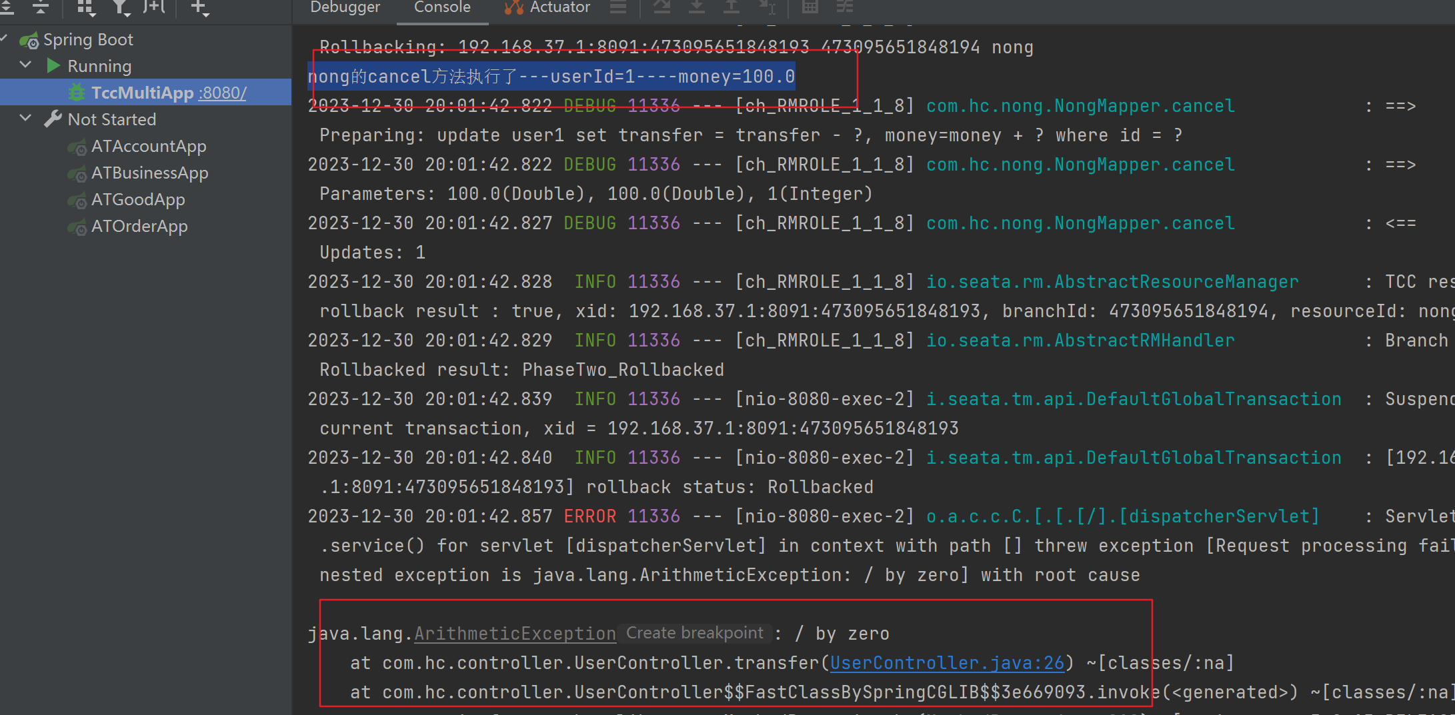Click the 'Parameters: 100.0(Double)' log line
1455x715 pixels.
click(x=595, y=194)
